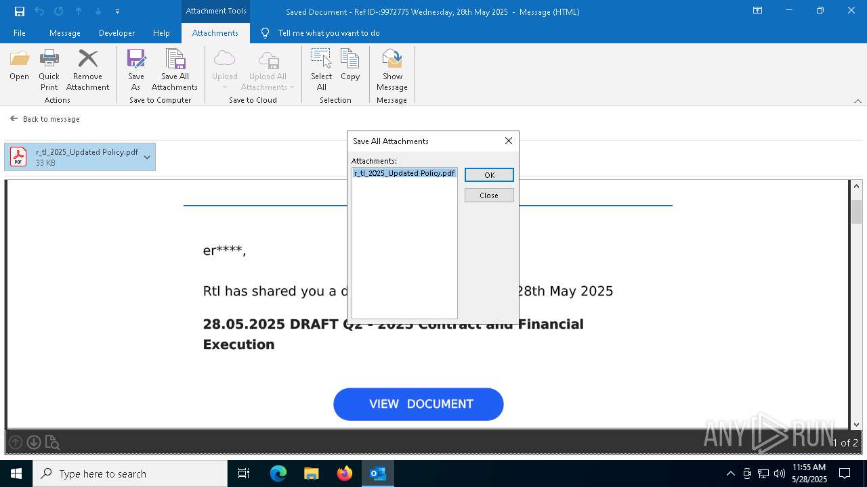Click the Undo arrow in title bar
The width and height of the screenshot is (867, 487).
pyautogui.click(x=39, y=11)
